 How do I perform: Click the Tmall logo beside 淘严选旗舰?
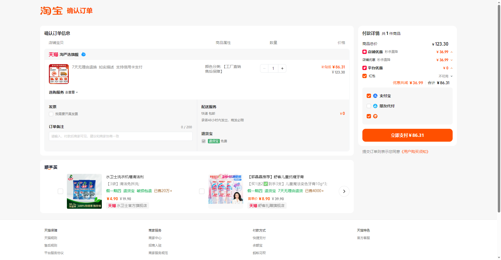(x=53, y=54)
